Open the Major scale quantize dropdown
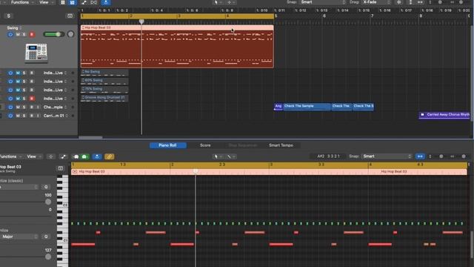Screen dimensions: 474x267 coord(19,237)
